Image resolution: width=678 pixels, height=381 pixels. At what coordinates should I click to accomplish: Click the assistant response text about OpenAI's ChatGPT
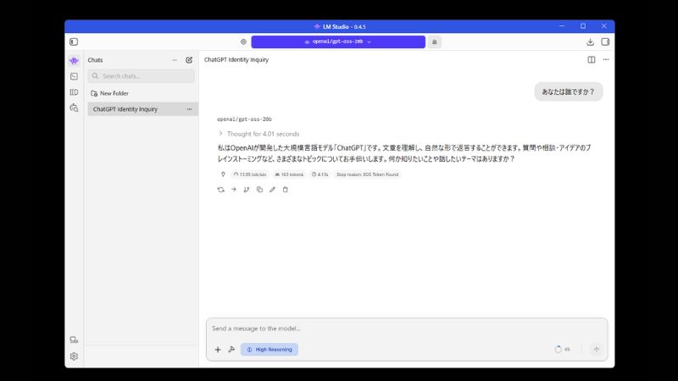[x=404, y=153]
